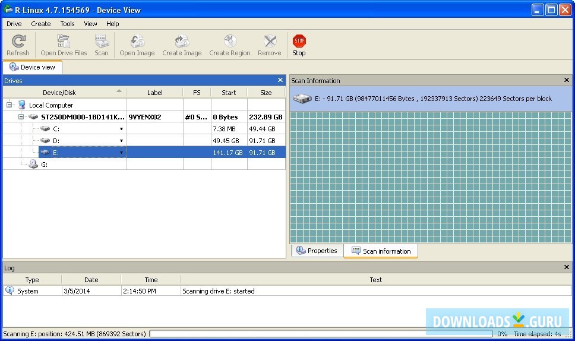
Task: Select the Device view tab
Action: pos(32,67)
